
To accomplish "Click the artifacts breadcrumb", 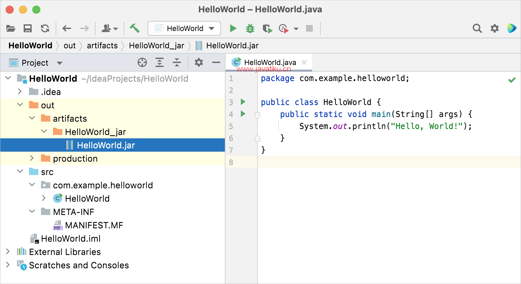I will [x=102, y=46].
